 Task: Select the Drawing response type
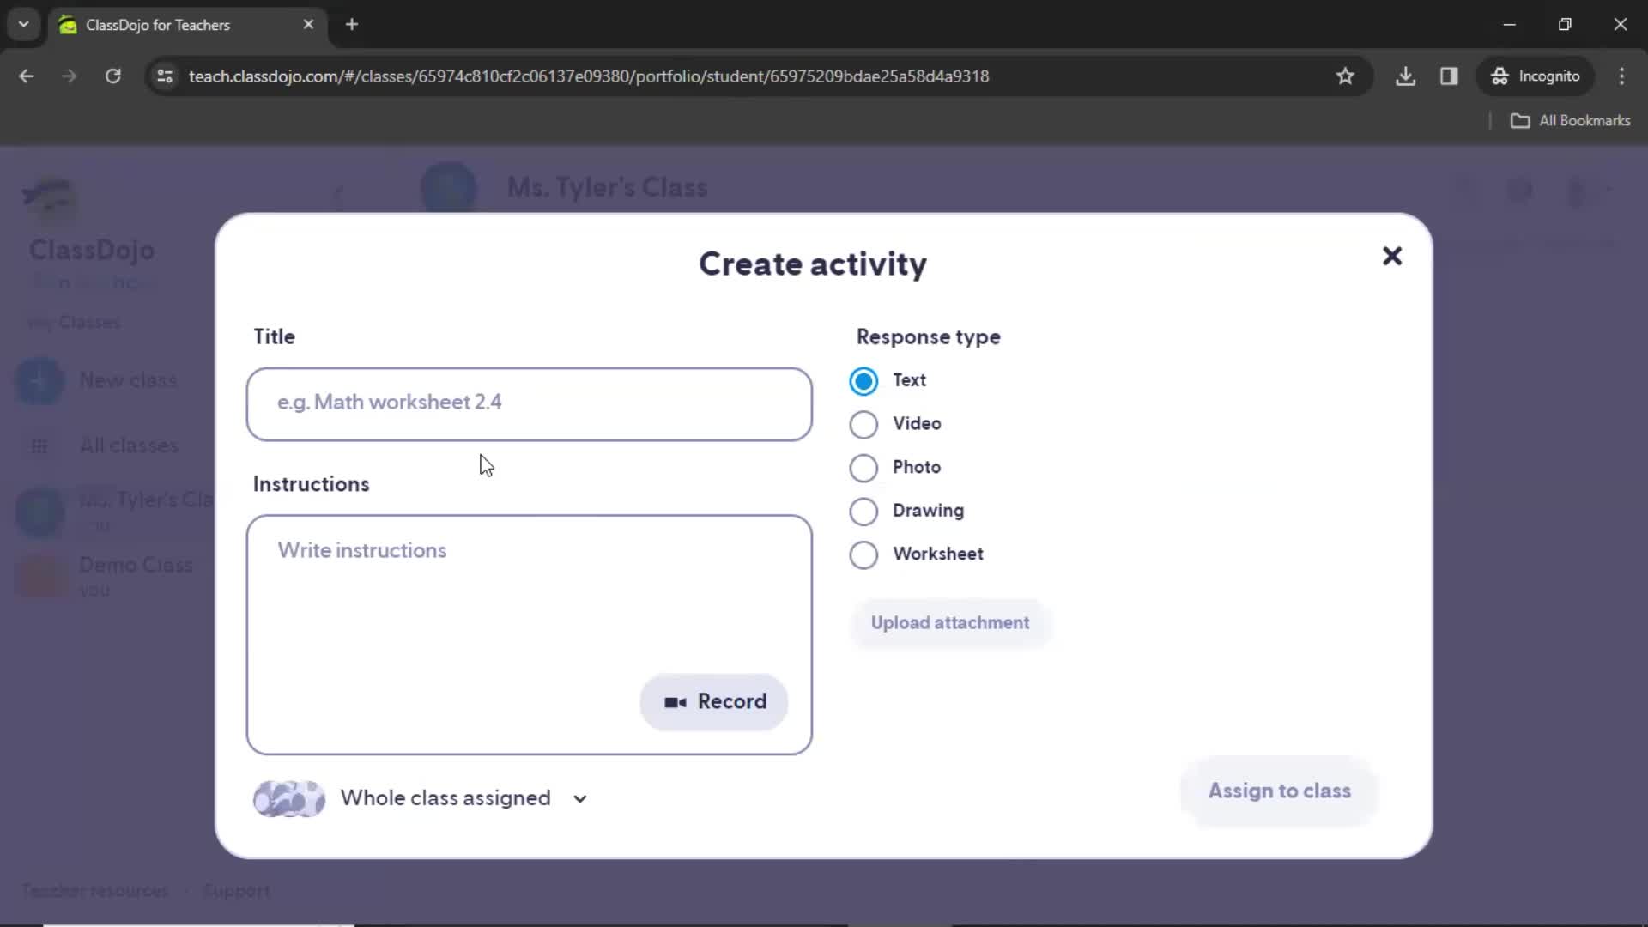(864, 511)
